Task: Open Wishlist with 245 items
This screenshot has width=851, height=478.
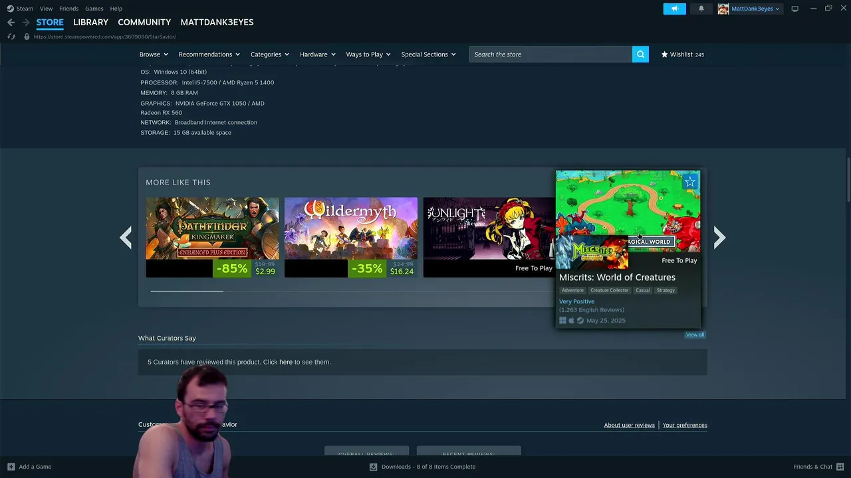Action: (x=683, y=54)
